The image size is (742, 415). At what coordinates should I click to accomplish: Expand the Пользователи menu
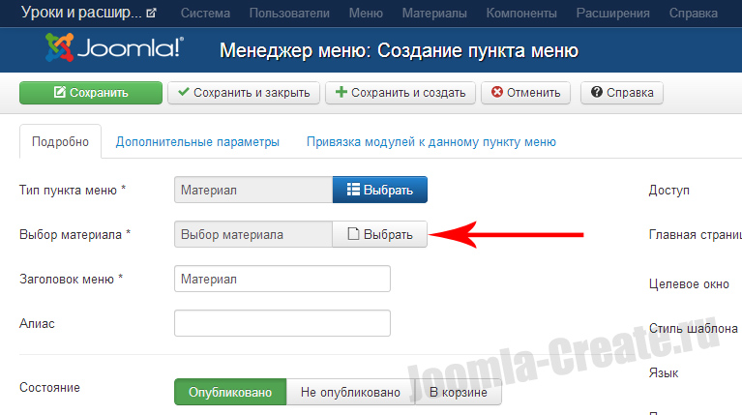point(289,14)
